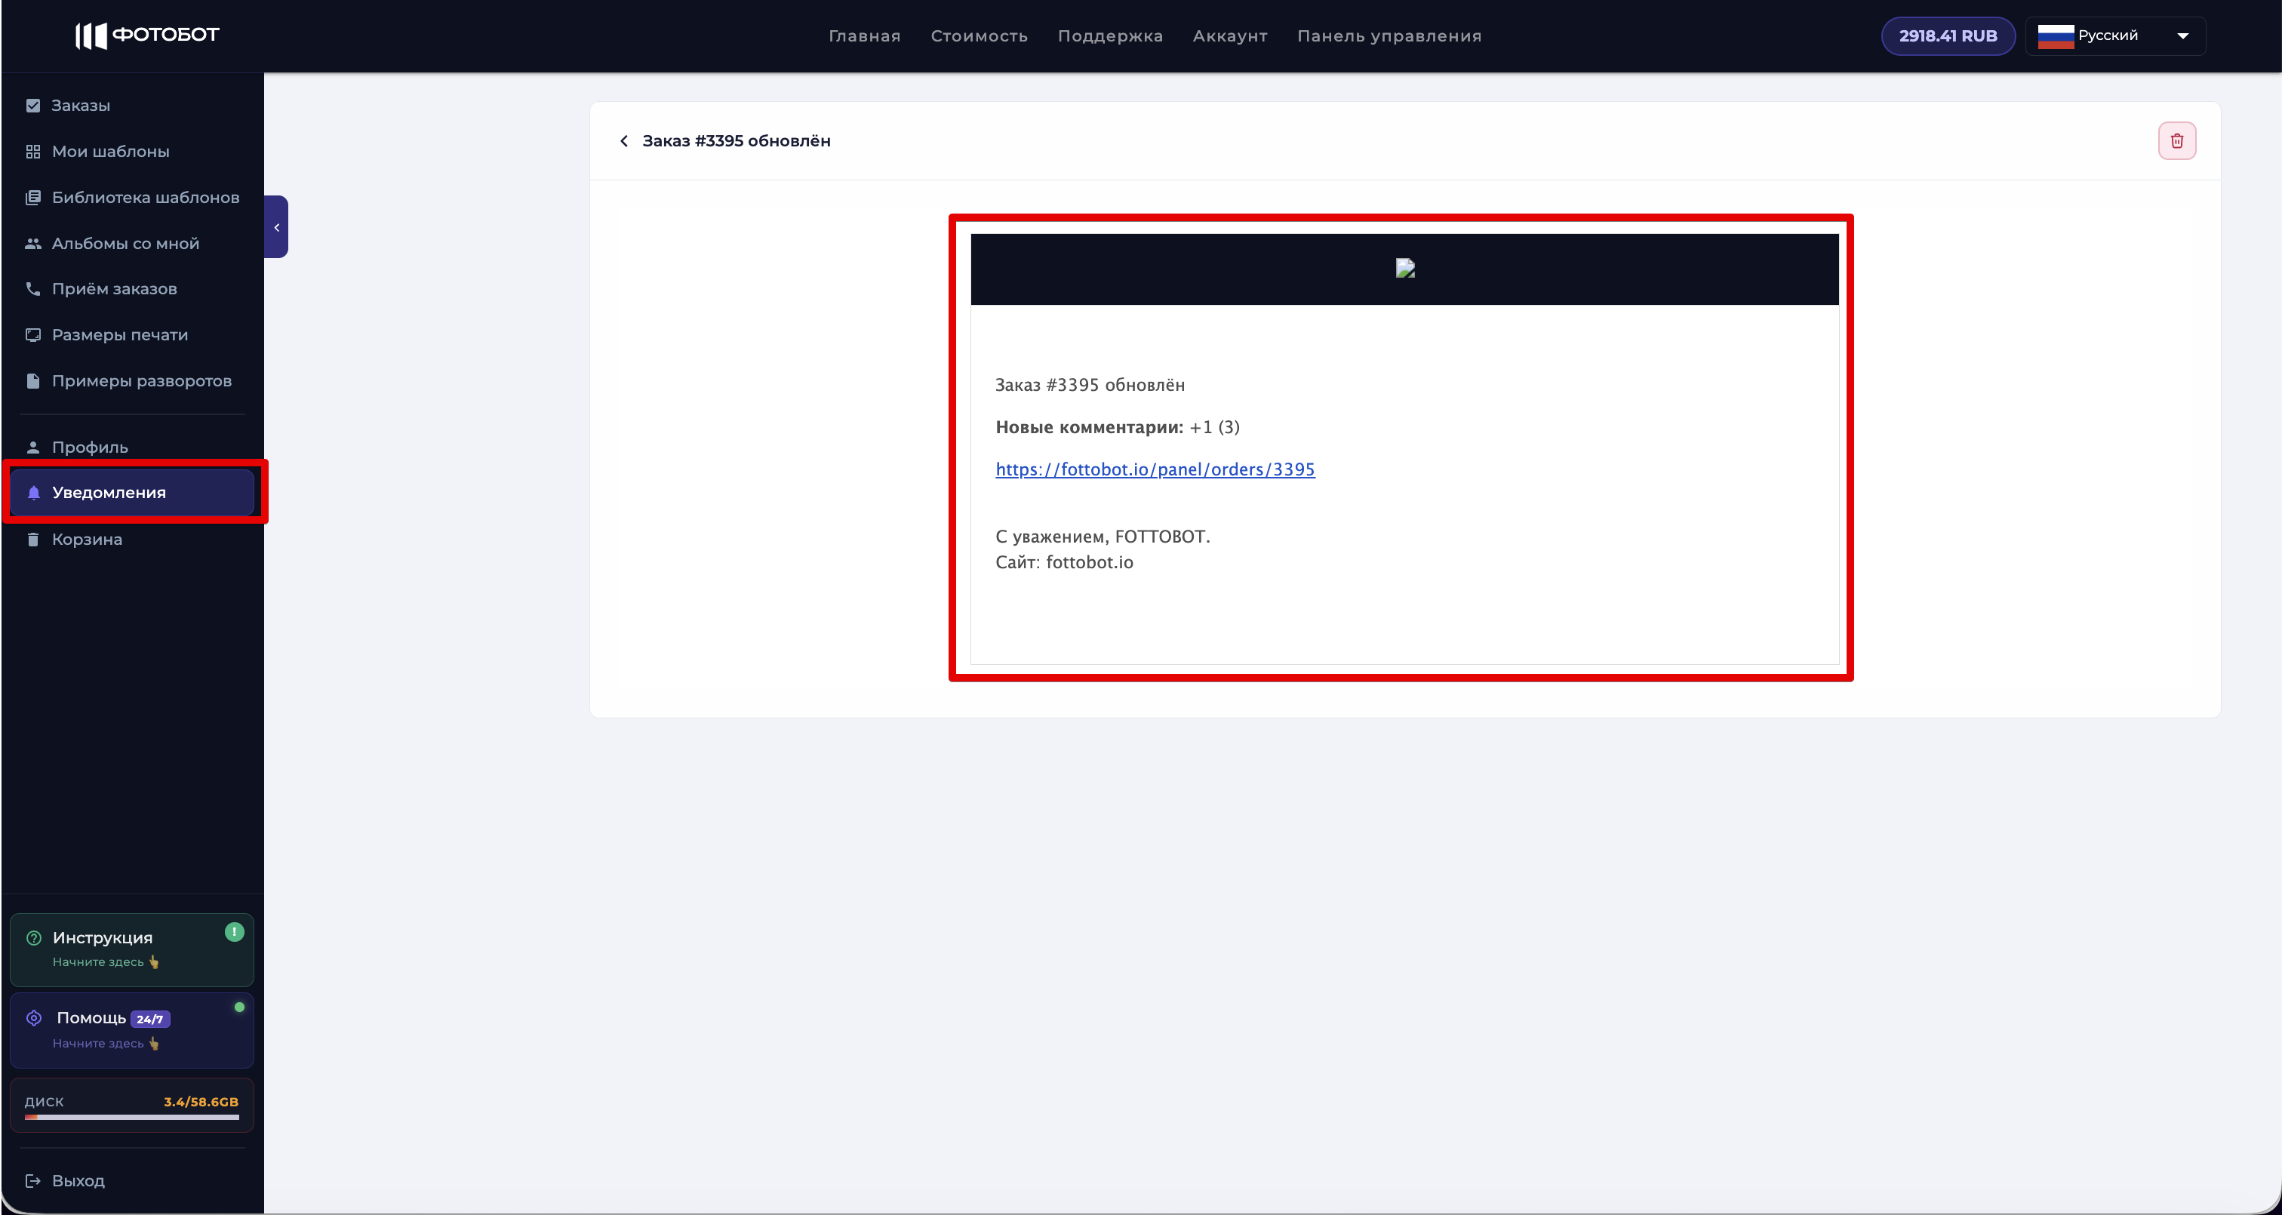Screen dimensions: 2282x1215
Task: Open Стоимость in top navigation
Action: pos(979,36)
